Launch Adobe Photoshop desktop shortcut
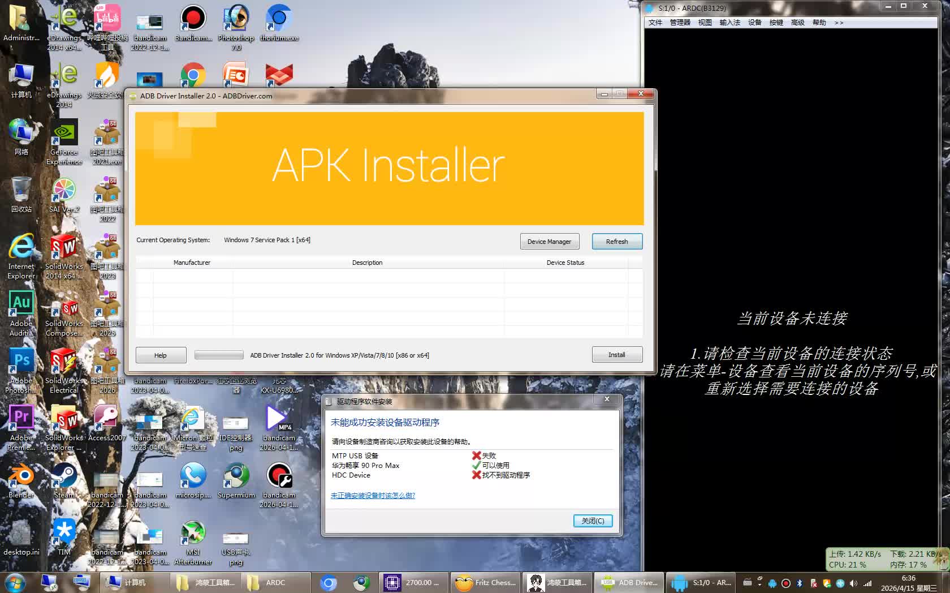The height and width of the screenshot is (593, 950). (x=21, y=371)
